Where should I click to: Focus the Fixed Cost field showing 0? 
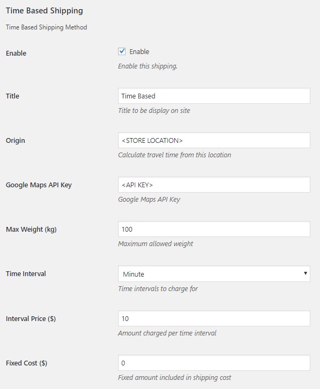[x=214, y=363]
